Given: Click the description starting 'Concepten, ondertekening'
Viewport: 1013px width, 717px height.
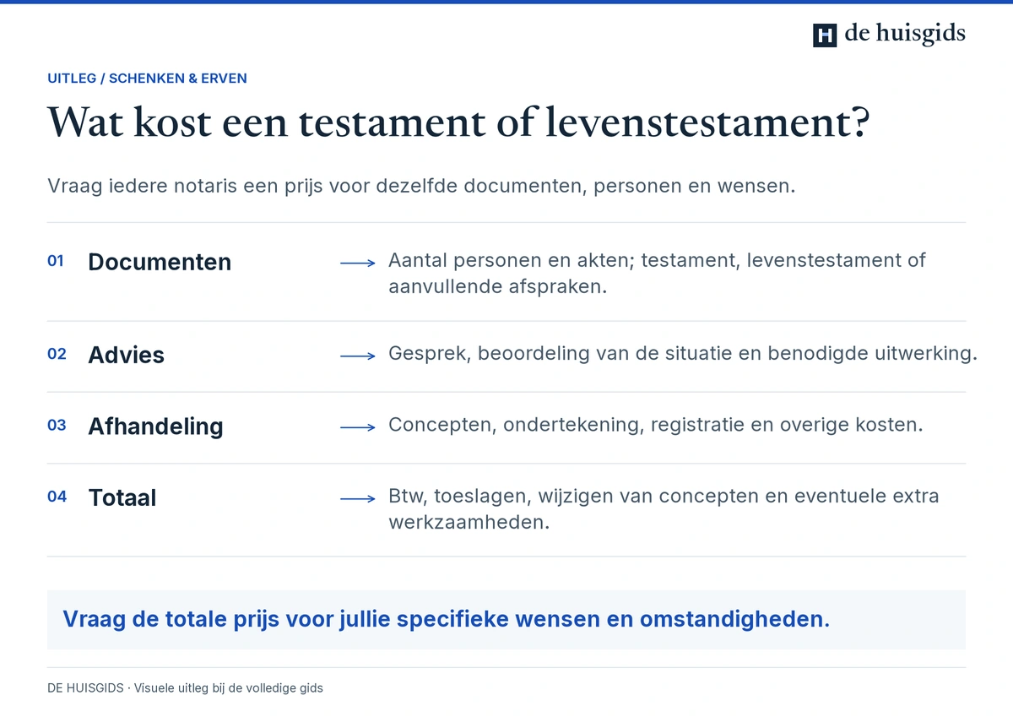Looking at the screenshot, I should tap(656, 425).
